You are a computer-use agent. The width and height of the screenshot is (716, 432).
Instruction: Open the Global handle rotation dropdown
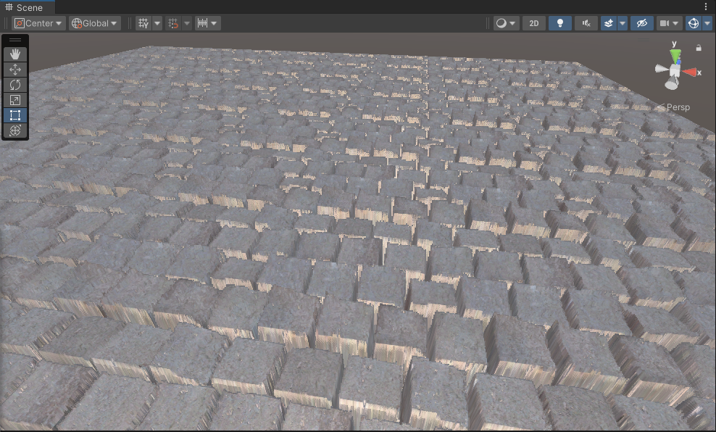coord(95,23)
